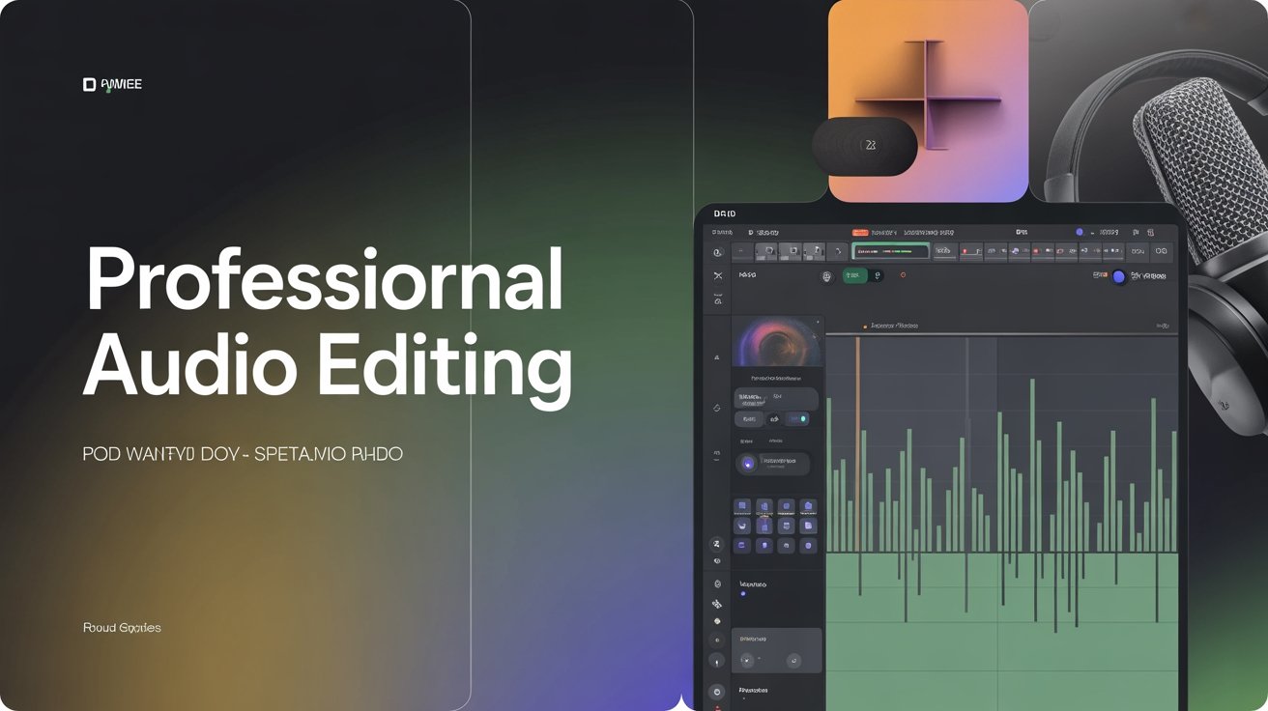This screenshot has width=1268, height=711.
Task: Click the rounded export button at the toolbar's right end
Action: point(1158,250)
